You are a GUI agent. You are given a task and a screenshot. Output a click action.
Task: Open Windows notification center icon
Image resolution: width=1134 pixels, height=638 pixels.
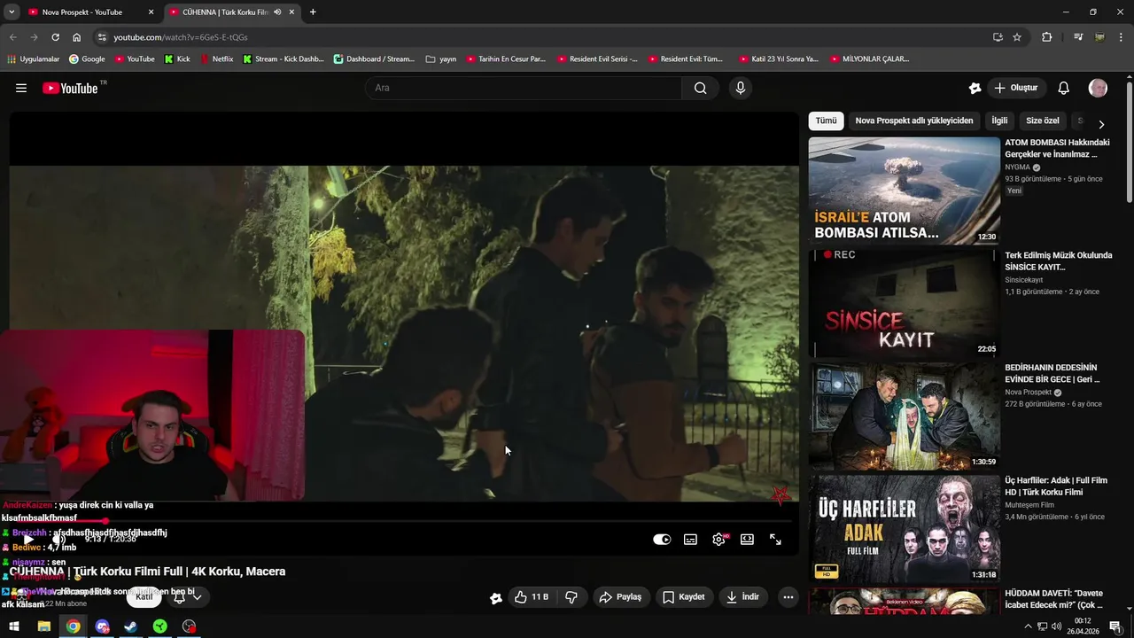click(x=1115, y=626)
